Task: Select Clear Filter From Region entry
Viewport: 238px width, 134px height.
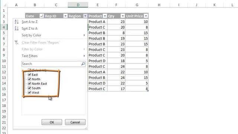Action: (51, 42)
